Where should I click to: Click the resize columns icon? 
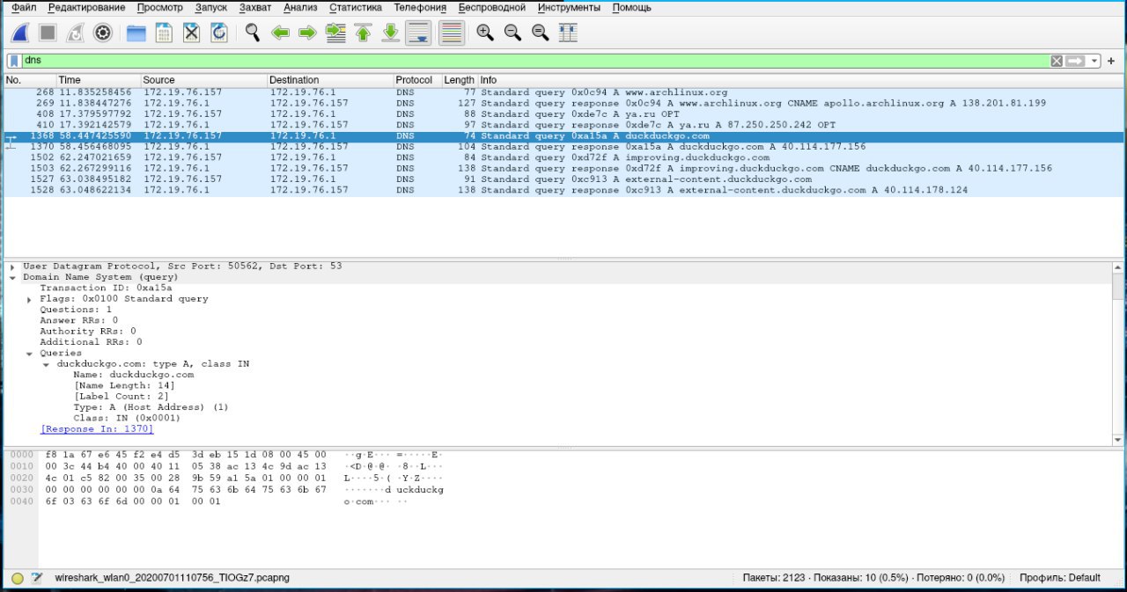tap(568, 33)
